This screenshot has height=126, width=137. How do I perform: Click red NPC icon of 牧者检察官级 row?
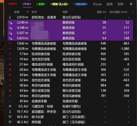pos(10,54)
